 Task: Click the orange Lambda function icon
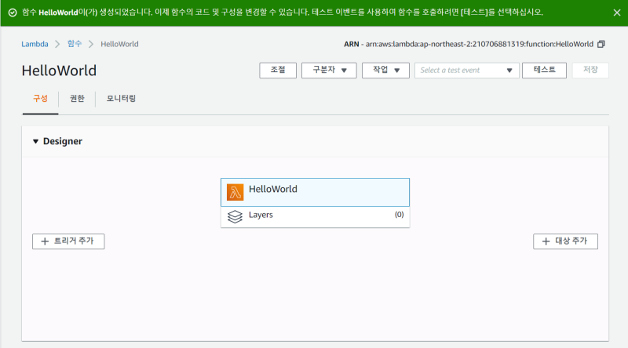coord(235,192)
